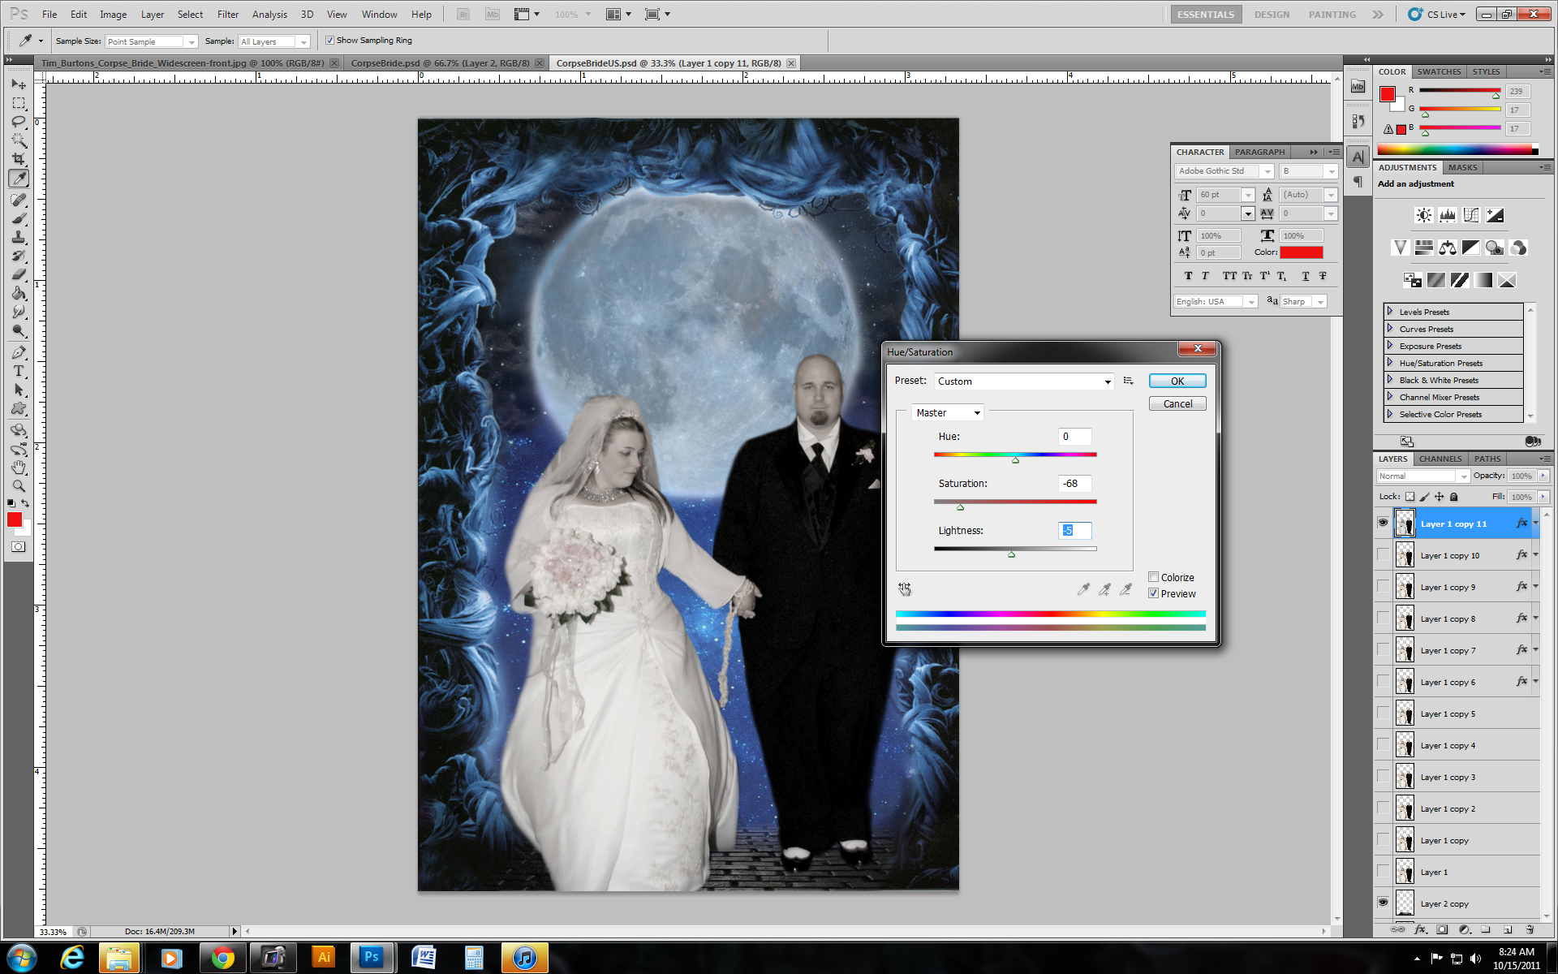Click the faux bold T icon
The height and width of the screenshot is (974, 1558).
pyautogui.click(x=1188, y=276)
